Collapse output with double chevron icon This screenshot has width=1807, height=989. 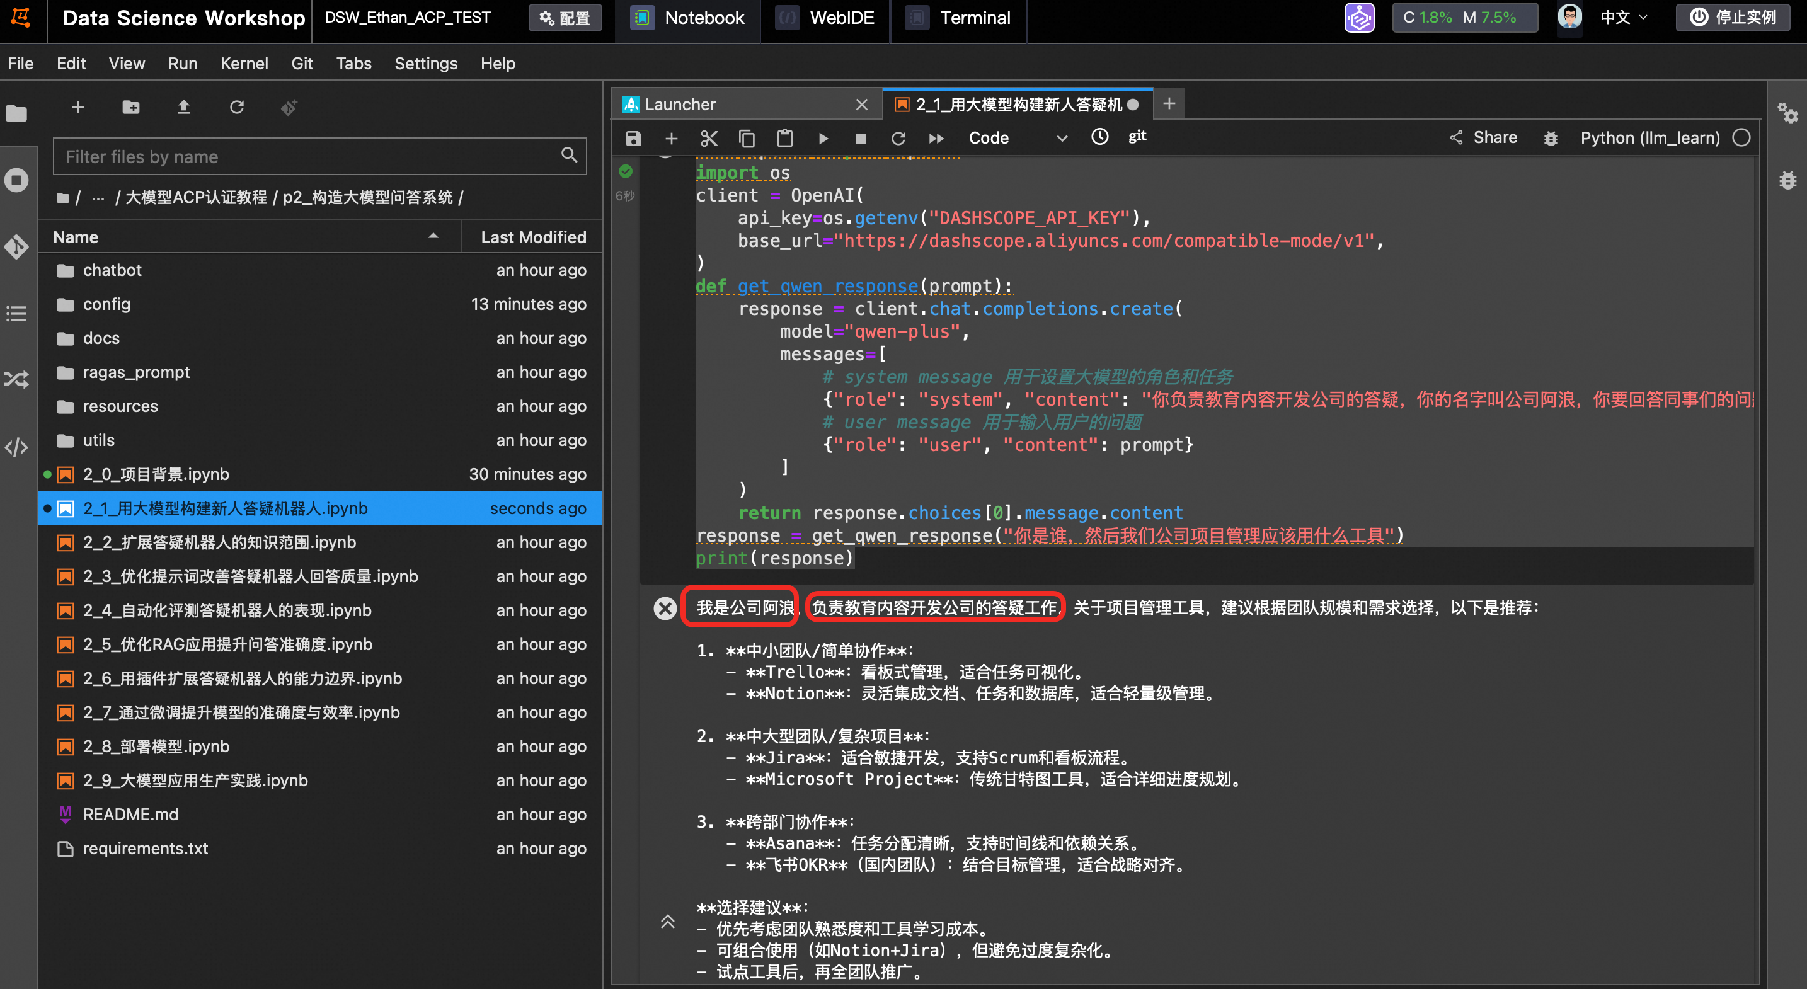668,921
